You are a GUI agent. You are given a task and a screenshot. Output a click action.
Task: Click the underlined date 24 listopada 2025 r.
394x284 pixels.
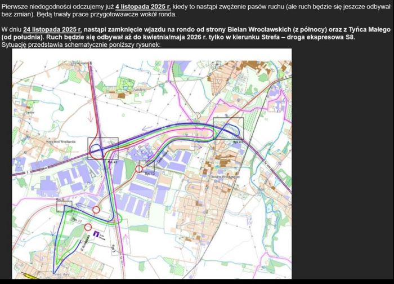(52, 29)
